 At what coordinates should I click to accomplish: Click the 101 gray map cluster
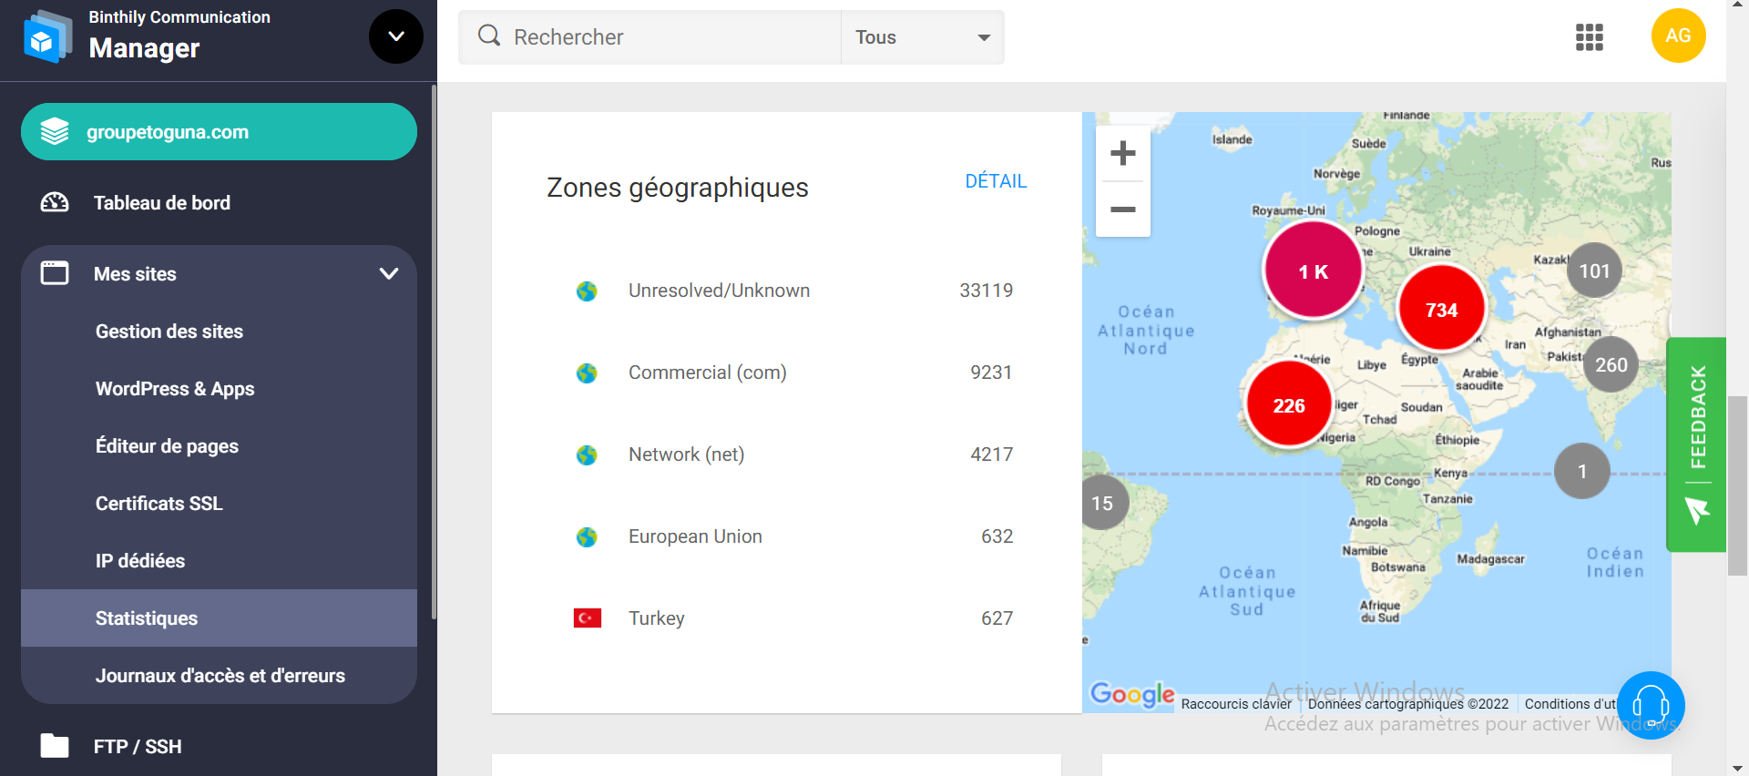(1594, 271)
